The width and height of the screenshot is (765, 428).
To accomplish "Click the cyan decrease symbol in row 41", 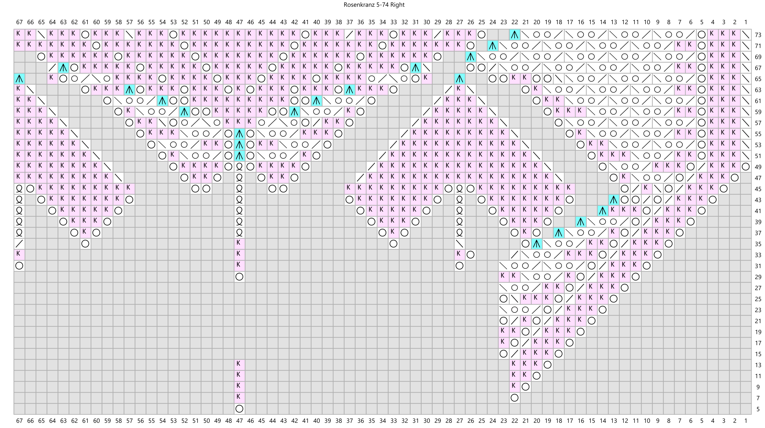I will point(603,211).
